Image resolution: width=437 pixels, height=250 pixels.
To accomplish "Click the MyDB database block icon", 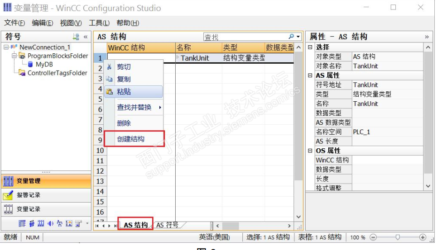I will pos(30,65).
